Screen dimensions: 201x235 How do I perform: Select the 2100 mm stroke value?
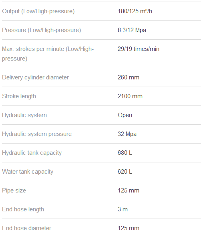[130, 96]
